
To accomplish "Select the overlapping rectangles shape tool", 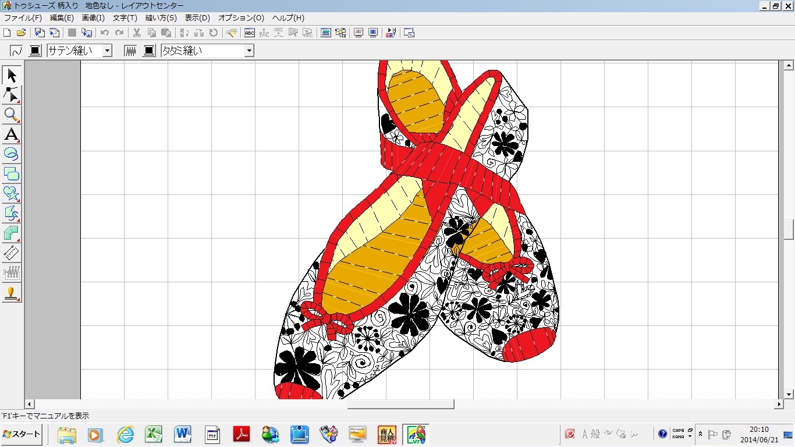I will pos(12,174).
